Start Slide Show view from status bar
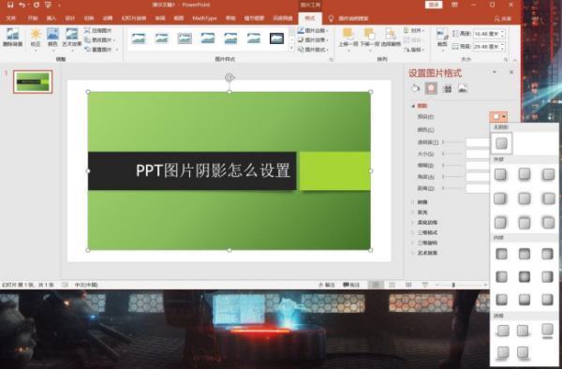 tap(424, 285)
